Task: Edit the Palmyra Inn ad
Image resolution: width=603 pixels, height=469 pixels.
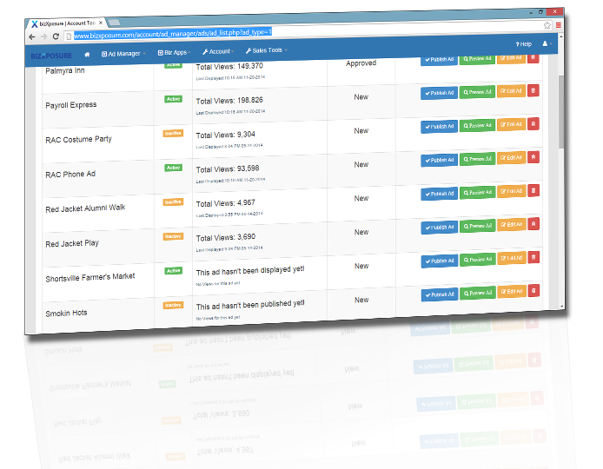Action: [511, 58]
